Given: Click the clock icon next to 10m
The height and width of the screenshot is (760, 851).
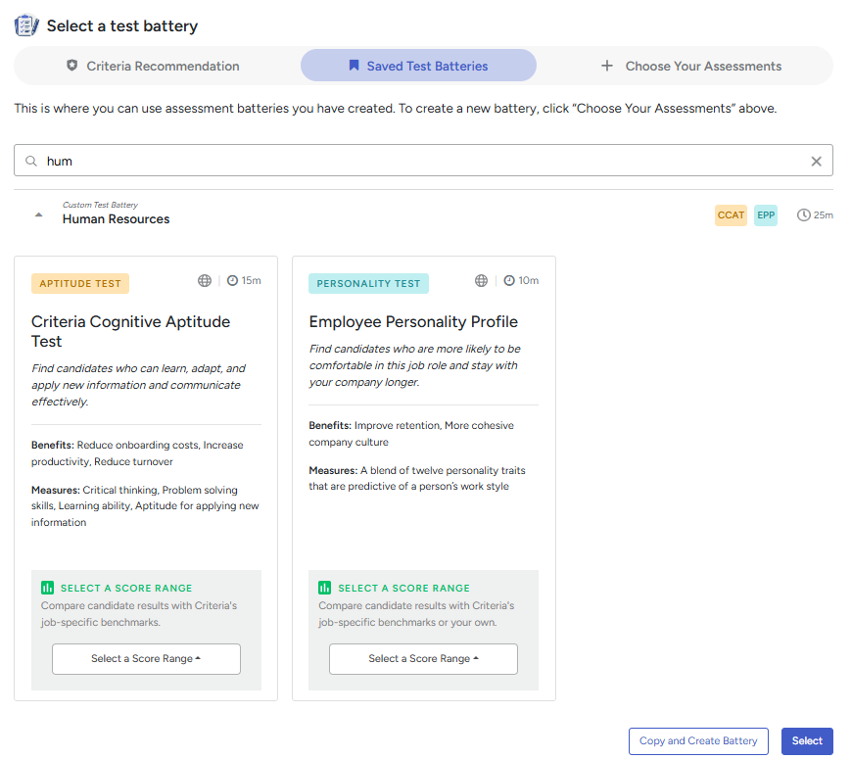Looking at the screenshot, I should (x=509, y=281).
